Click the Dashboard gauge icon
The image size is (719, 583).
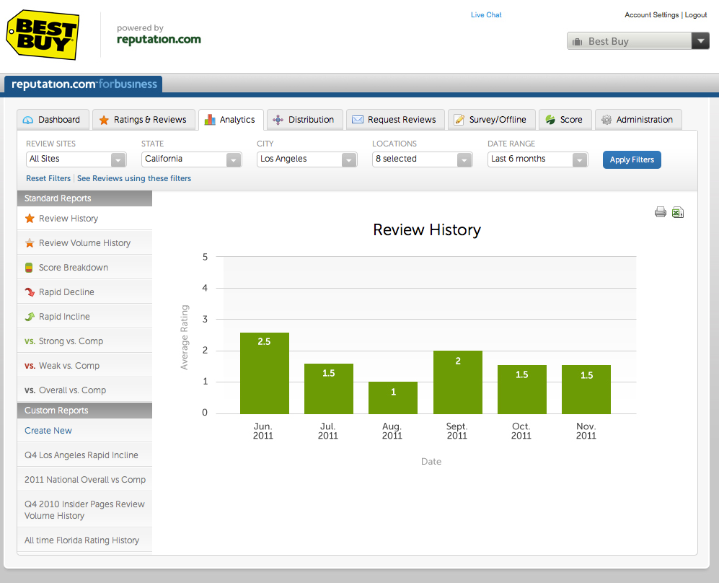(x=28, y=120)
